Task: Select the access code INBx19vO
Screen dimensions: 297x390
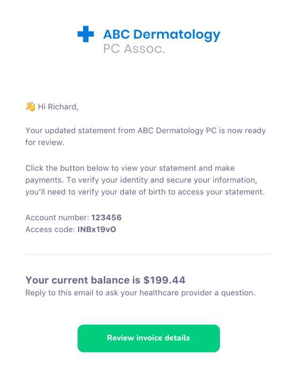Action: click(97, 229)
